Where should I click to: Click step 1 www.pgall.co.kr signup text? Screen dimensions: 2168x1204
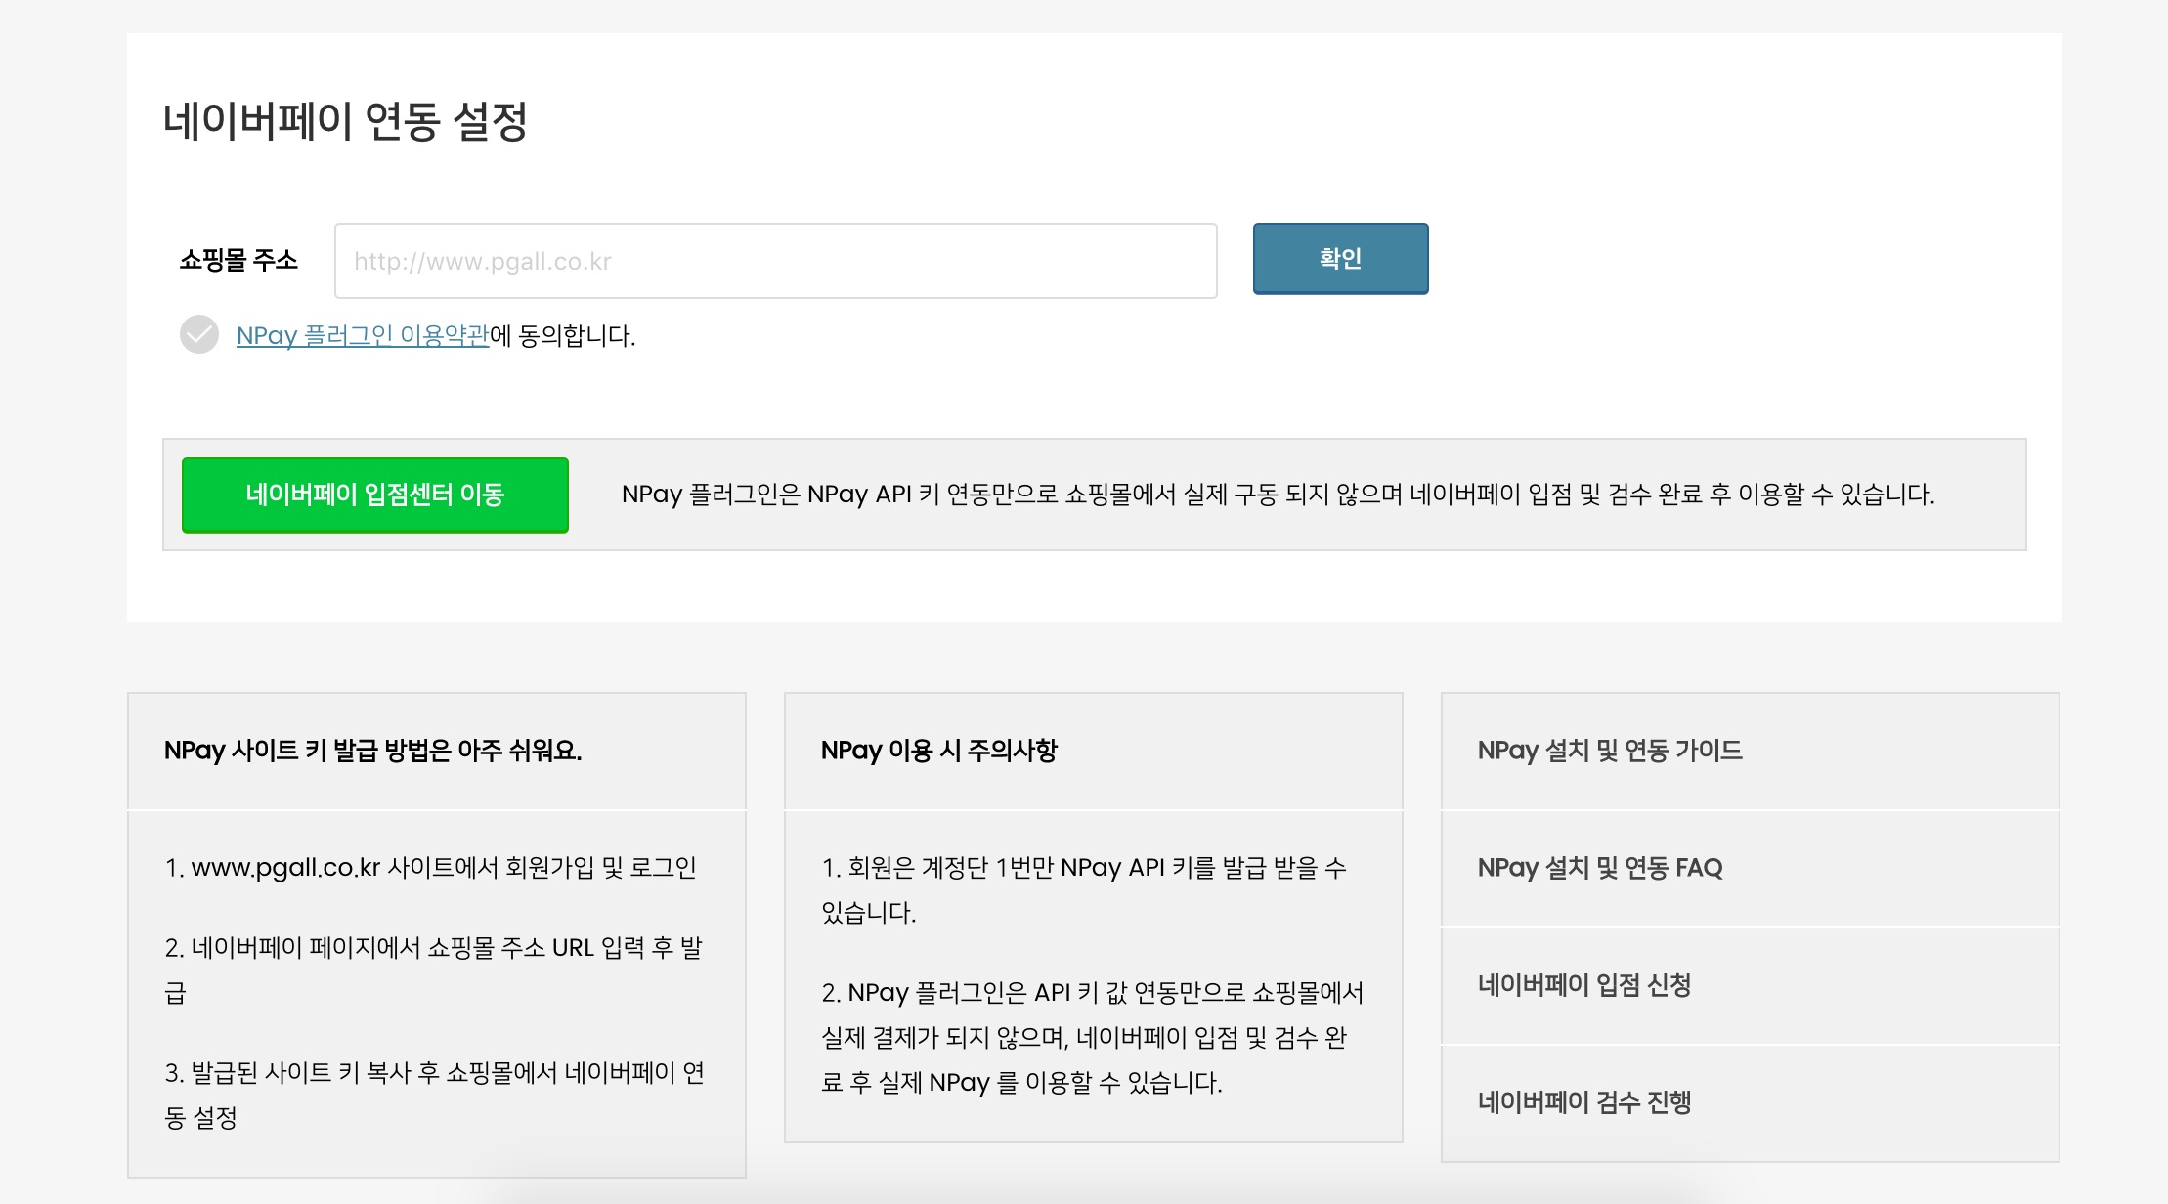click(x=430, y=868)
